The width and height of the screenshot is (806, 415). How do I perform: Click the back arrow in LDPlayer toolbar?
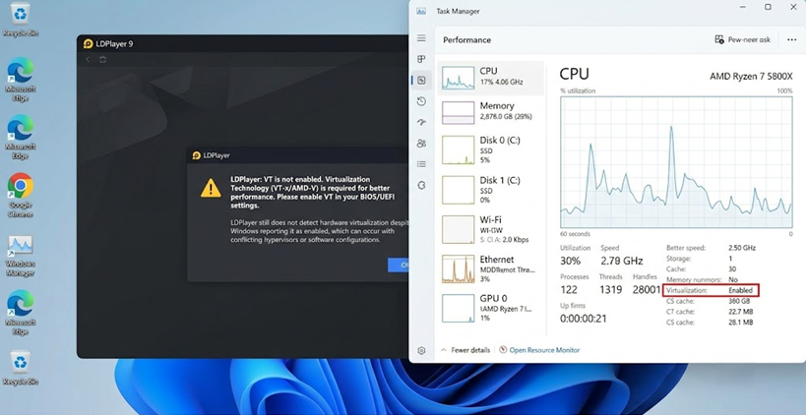(88, 60)
